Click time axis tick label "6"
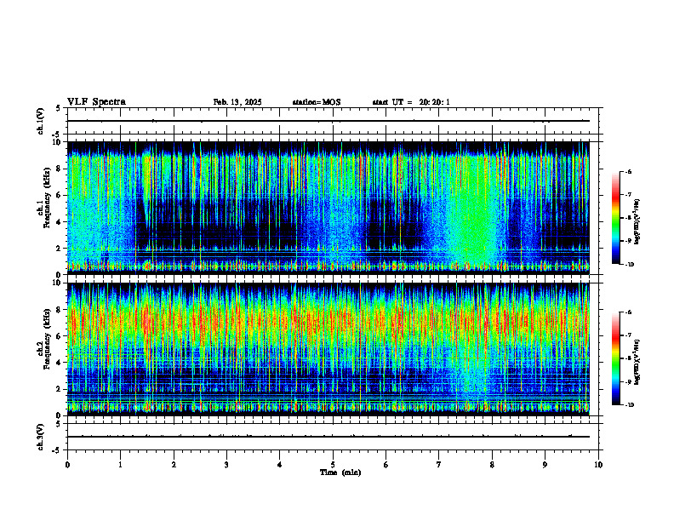Image resolution: width=674 pixels, height=521 pixels. click(386, 465)
